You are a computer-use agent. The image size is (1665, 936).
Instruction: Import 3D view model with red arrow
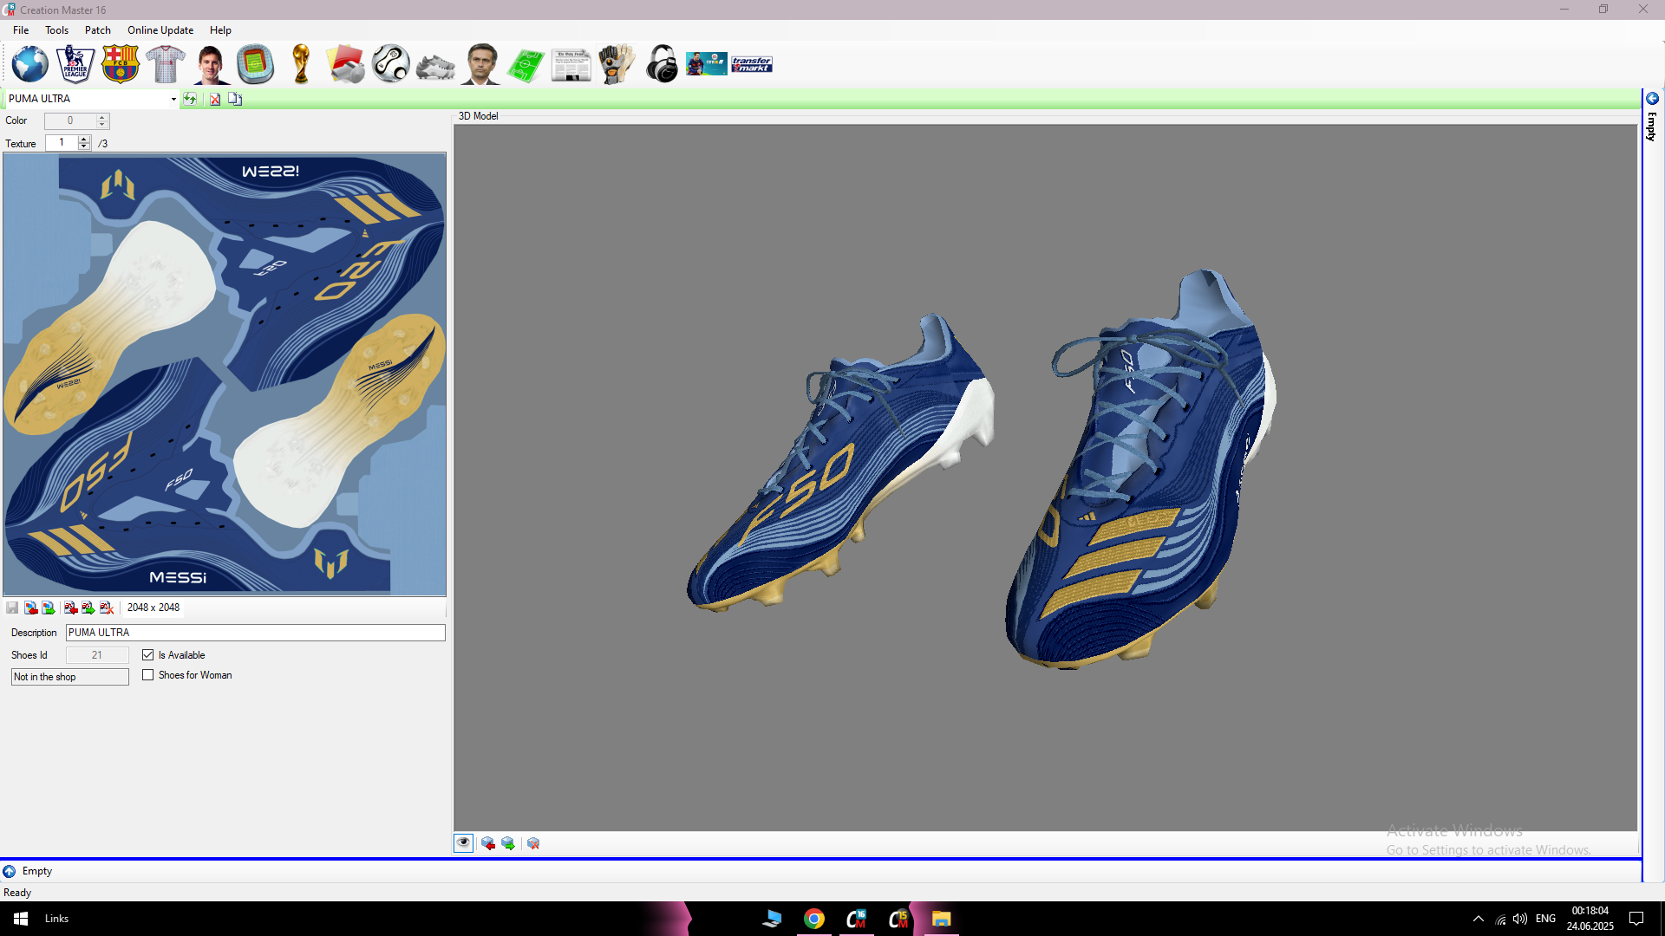point(488,843)
